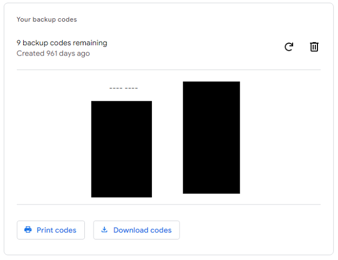Open the Print codes button
Screen dimensions: 338x260
tap(51, 230)
